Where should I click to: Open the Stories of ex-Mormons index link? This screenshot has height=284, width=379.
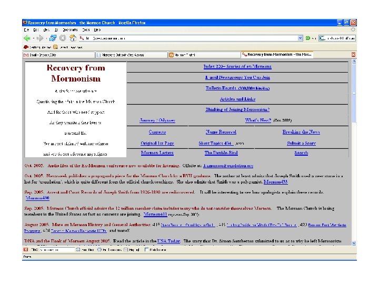click(237, 66)
